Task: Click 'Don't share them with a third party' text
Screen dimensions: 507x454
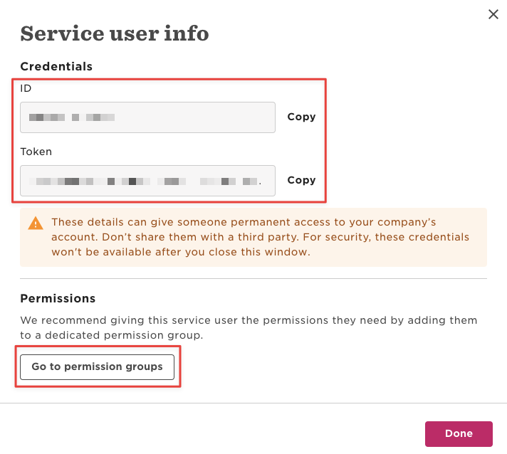Action: (x=201, y=237)
